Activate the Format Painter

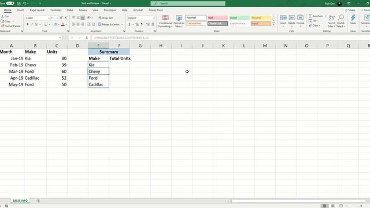point(11,26)
